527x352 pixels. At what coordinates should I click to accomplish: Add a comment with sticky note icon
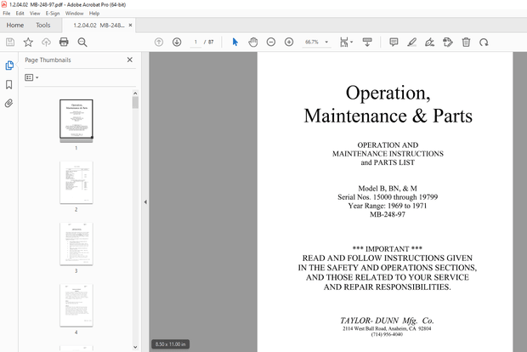(x=394, y=42)
